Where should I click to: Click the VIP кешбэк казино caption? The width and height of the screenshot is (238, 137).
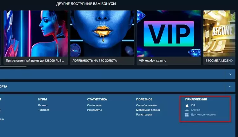coord(153,61)
